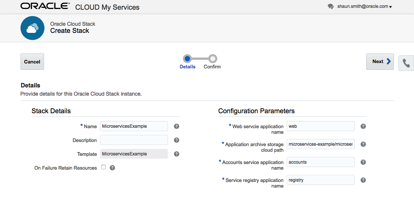Show help for On Failure Retain Resources
This screenshot has width=414, height=207.
[112, 168]
